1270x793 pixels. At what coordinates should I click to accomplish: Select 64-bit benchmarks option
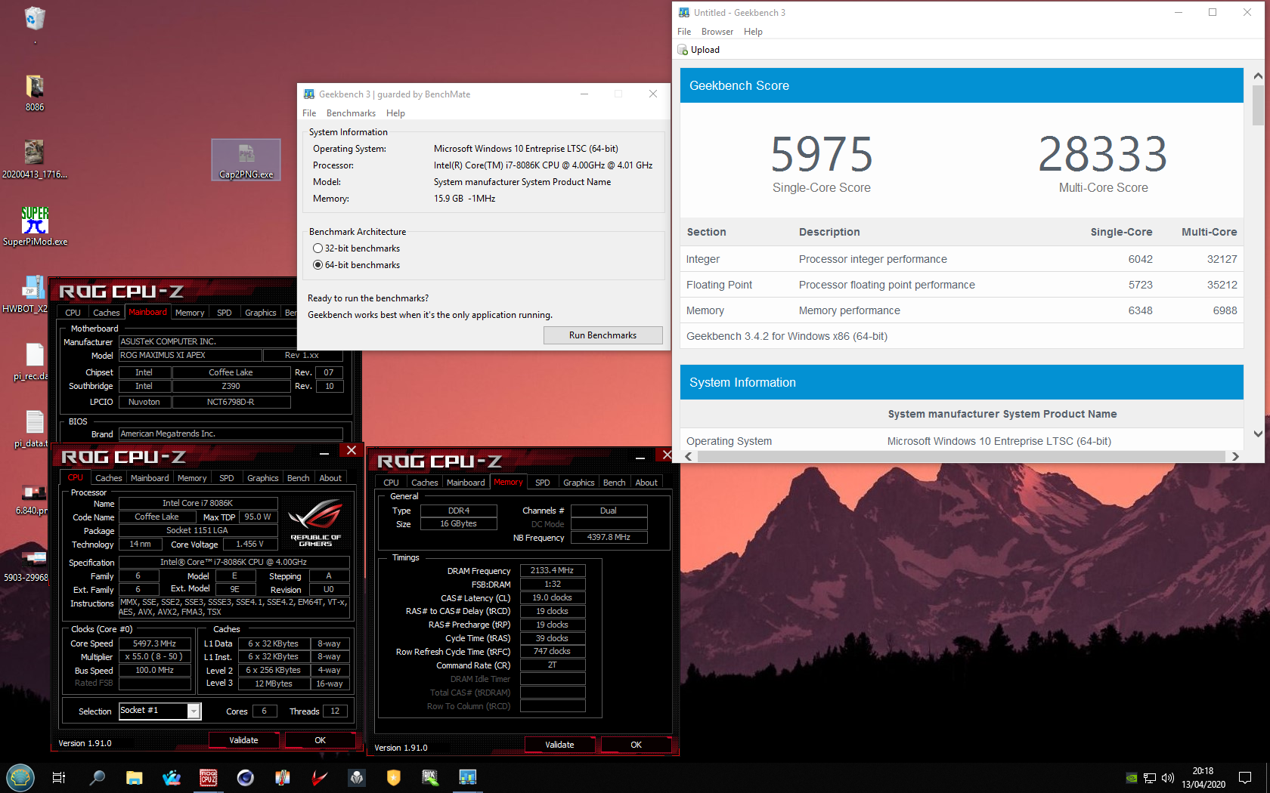356,265
